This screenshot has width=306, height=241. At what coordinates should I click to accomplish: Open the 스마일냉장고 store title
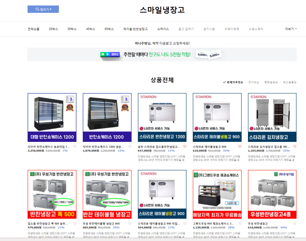pyautogui.click(x=162, y=10)
